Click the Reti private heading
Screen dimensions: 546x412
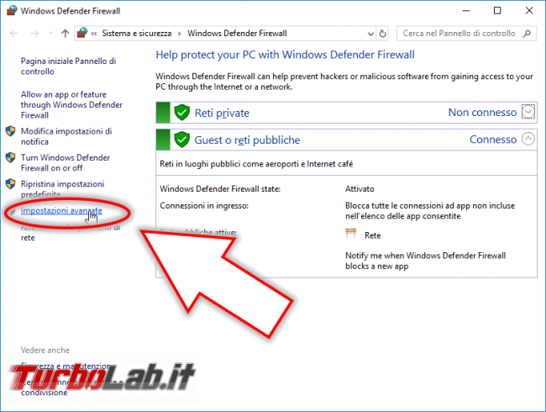(x=222, y=113)
